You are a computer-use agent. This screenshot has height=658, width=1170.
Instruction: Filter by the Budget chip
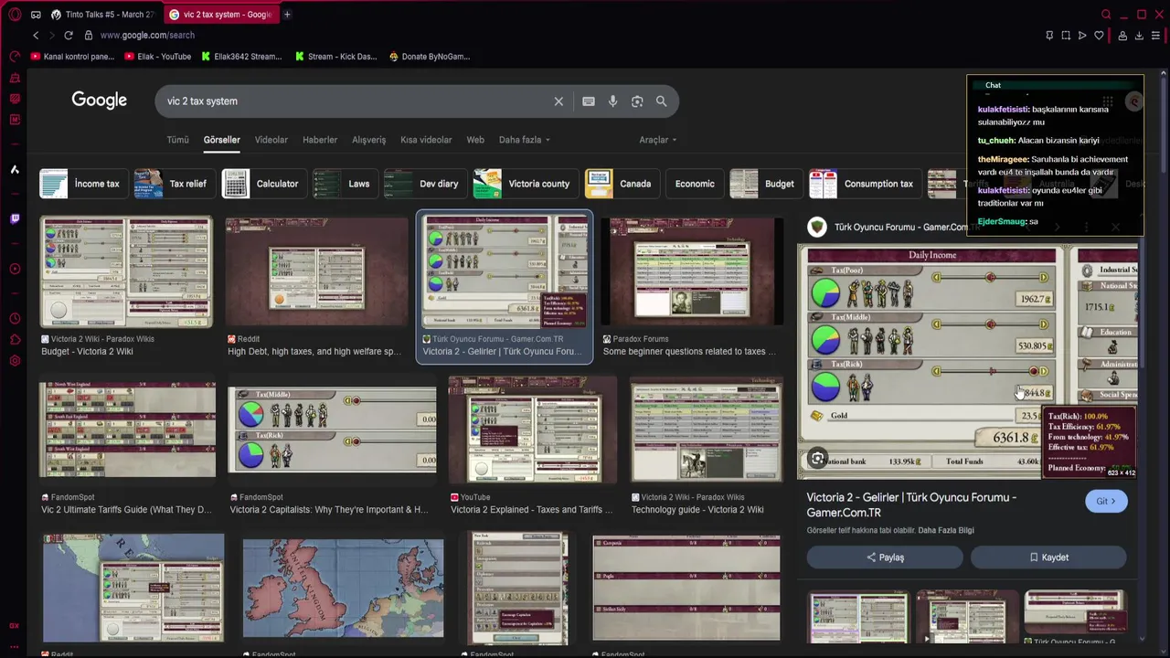(765, 184)
